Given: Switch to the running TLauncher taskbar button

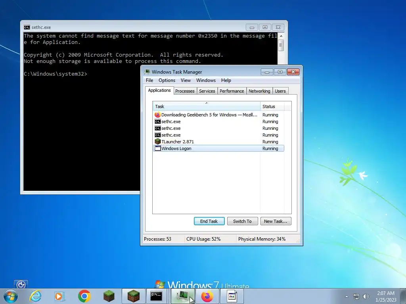Looking at the screenshot, I should [x=134, y=296].
